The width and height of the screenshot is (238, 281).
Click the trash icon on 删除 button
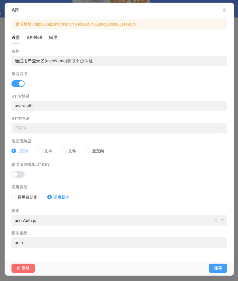(x=19, y=268)
